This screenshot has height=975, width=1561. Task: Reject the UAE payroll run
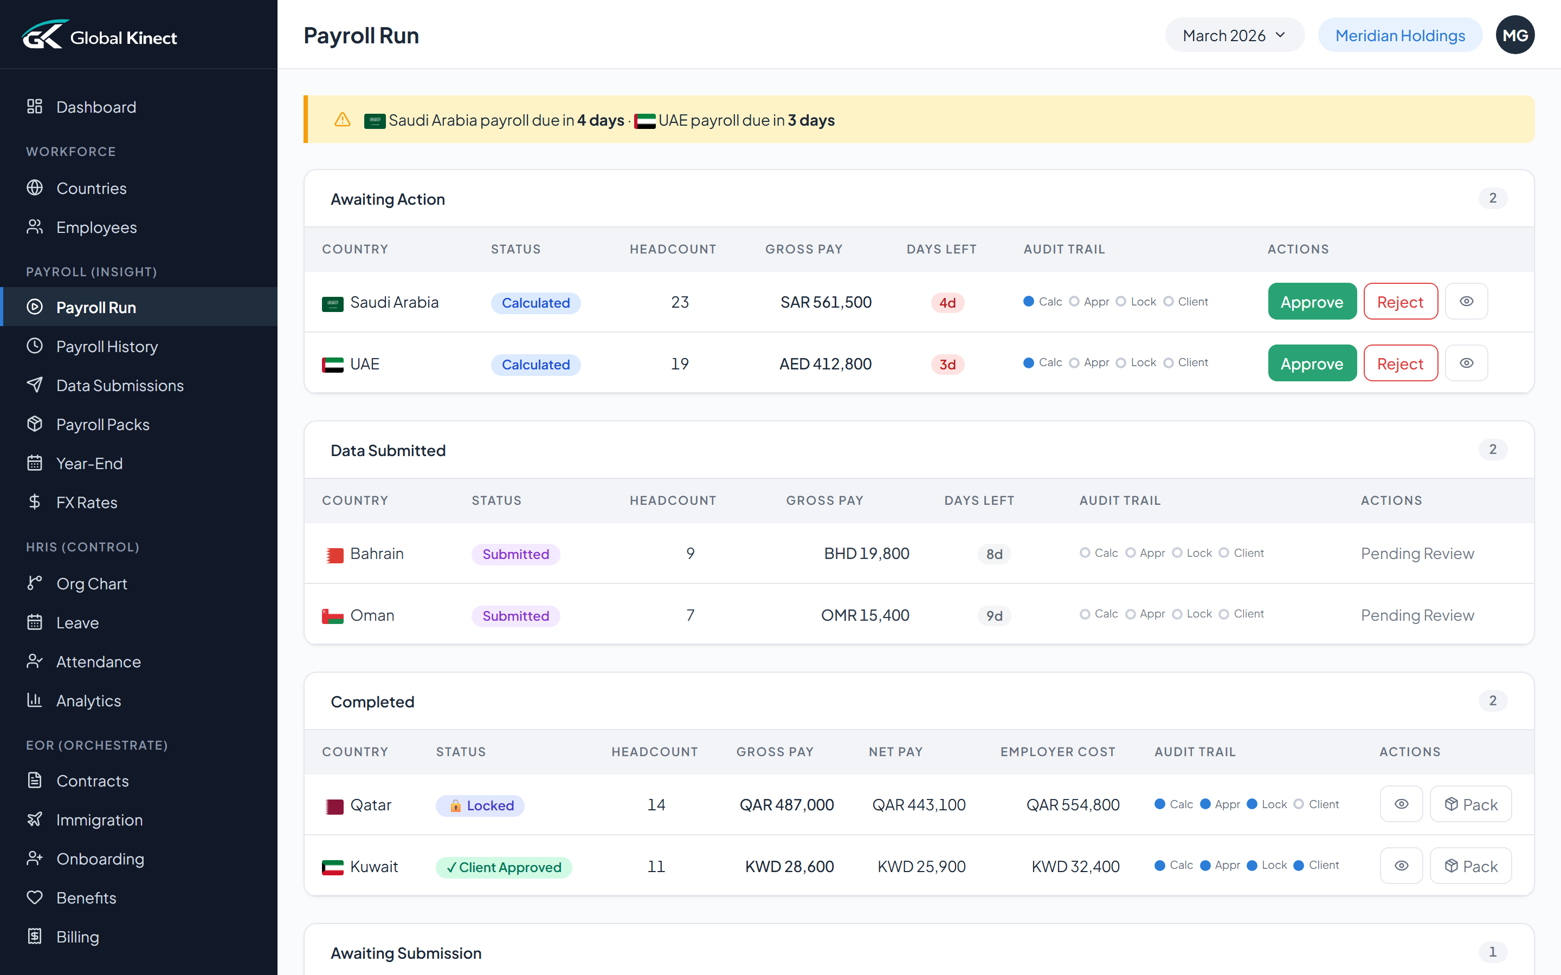[x=1401, y=362]
